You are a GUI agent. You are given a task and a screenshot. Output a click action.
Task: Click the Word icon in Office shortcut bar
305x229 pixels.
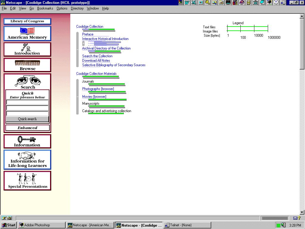(187, 2)
